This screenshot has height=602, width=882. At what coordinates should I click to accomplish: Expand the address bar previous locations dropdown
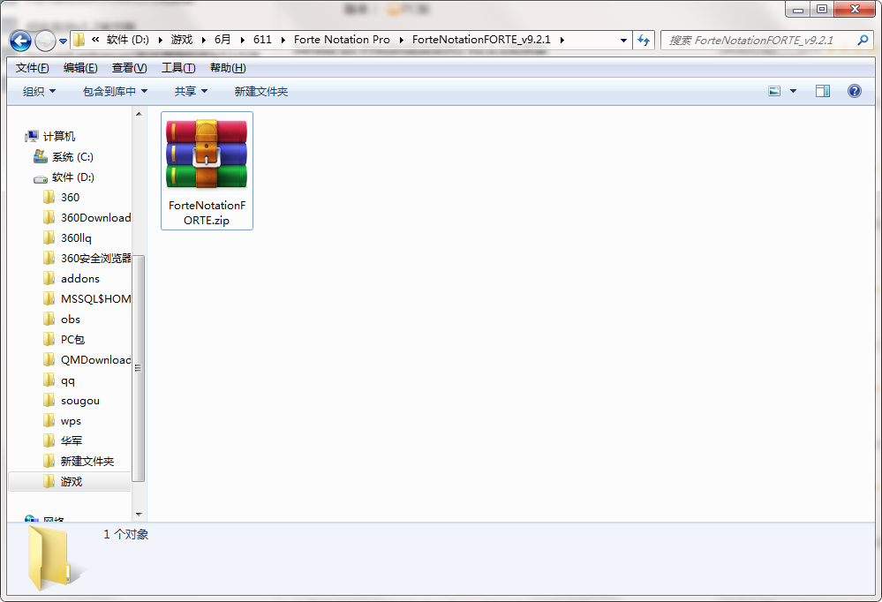[623, 40]
